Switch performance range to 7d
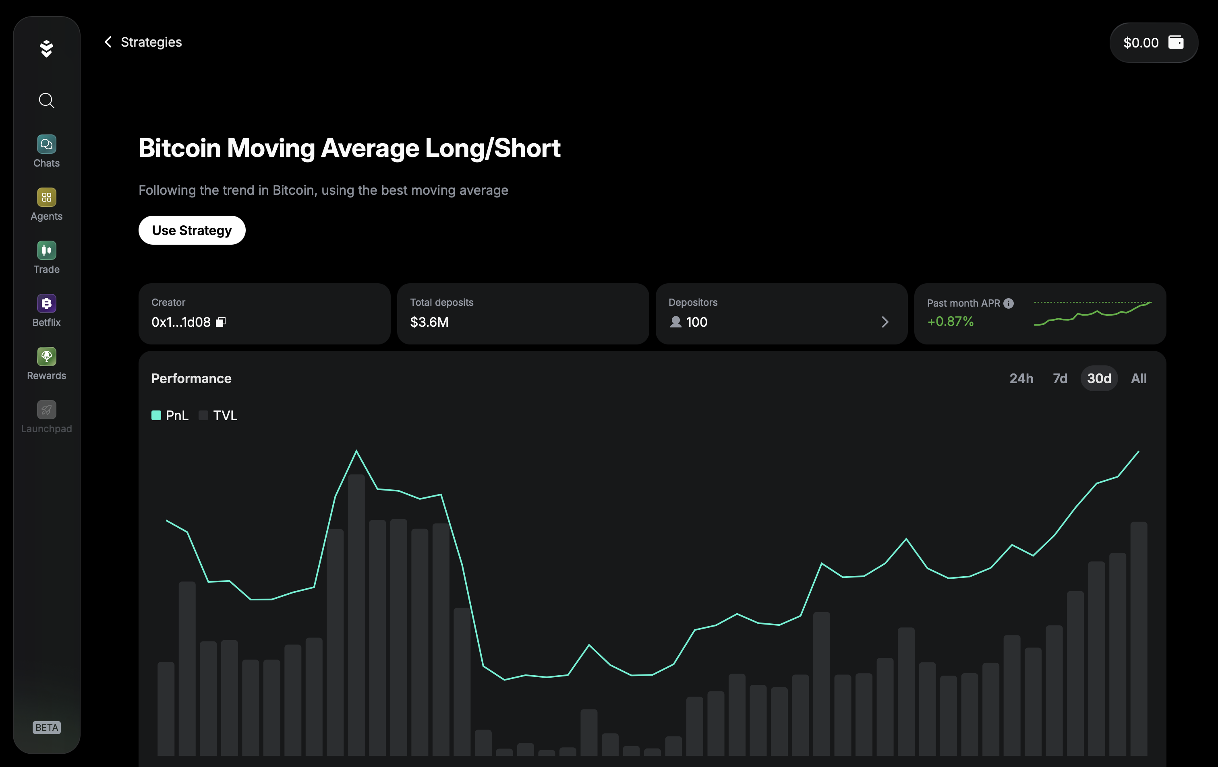This screenshot has width=1218, height=767. tap(1060, 378)
